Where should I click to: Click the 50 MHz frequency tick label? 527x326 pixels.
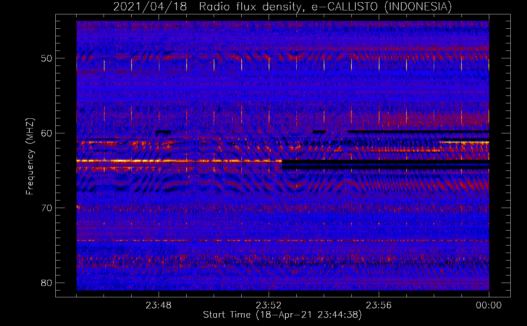[47, 58]
